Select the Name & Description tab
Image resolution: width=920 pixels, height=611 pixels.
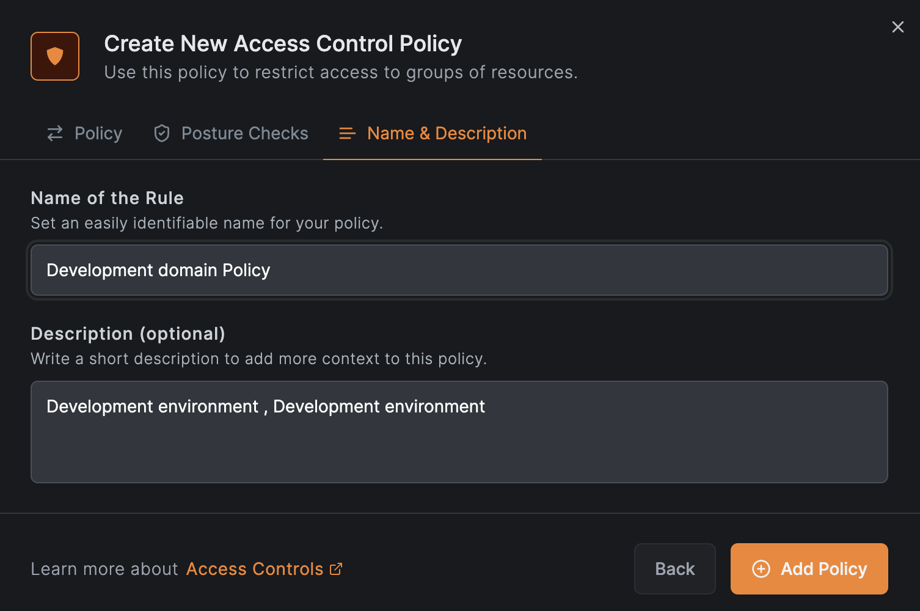433,133
